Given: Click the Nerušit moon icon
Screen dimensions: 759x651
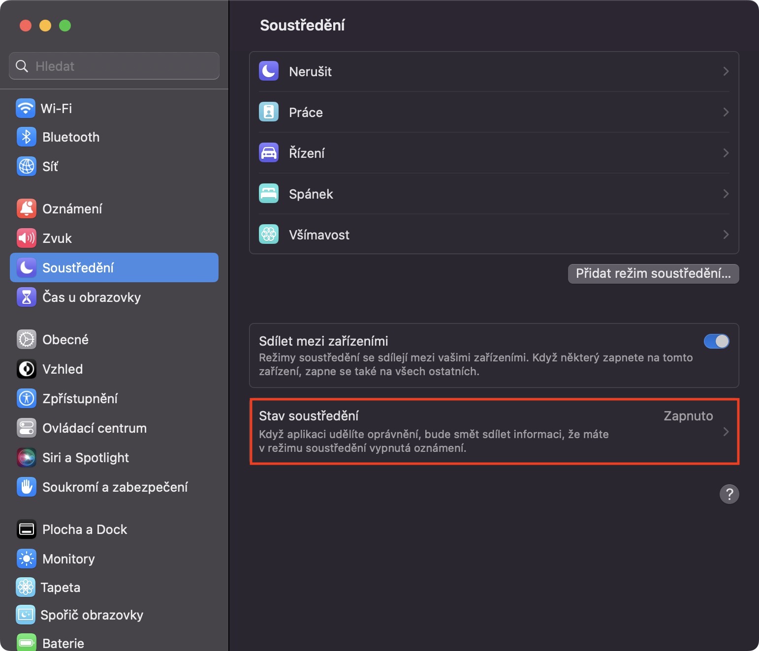Looking at the screenshot, I should click(269, 71).
